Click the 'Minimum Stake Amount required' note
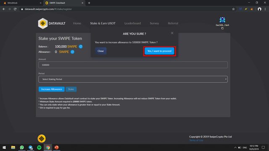The height and width of the screenshot is (151, 269). [x=66, y=102]
